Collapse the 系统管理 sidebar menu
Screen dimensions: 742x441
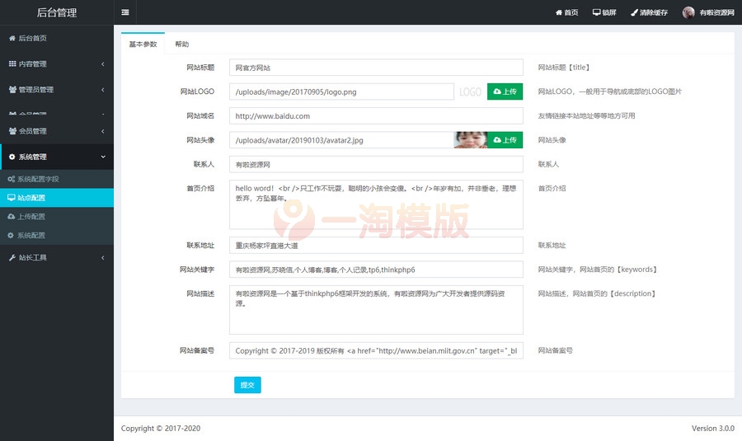point(56,157)
